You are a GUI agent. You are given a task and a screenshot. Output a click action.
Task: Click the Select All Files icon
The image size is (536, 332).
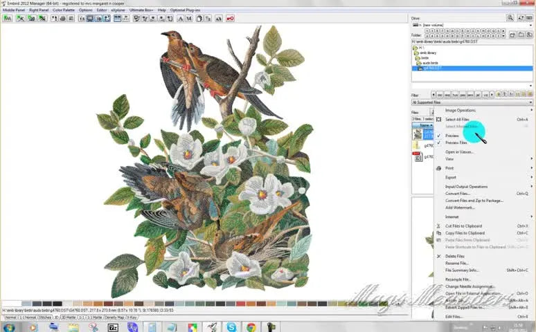click(438, 120)
